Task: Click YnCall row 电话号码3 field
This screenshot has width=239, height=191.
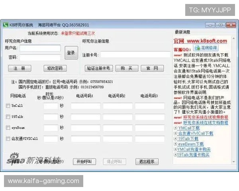Action: pos(150,106)
